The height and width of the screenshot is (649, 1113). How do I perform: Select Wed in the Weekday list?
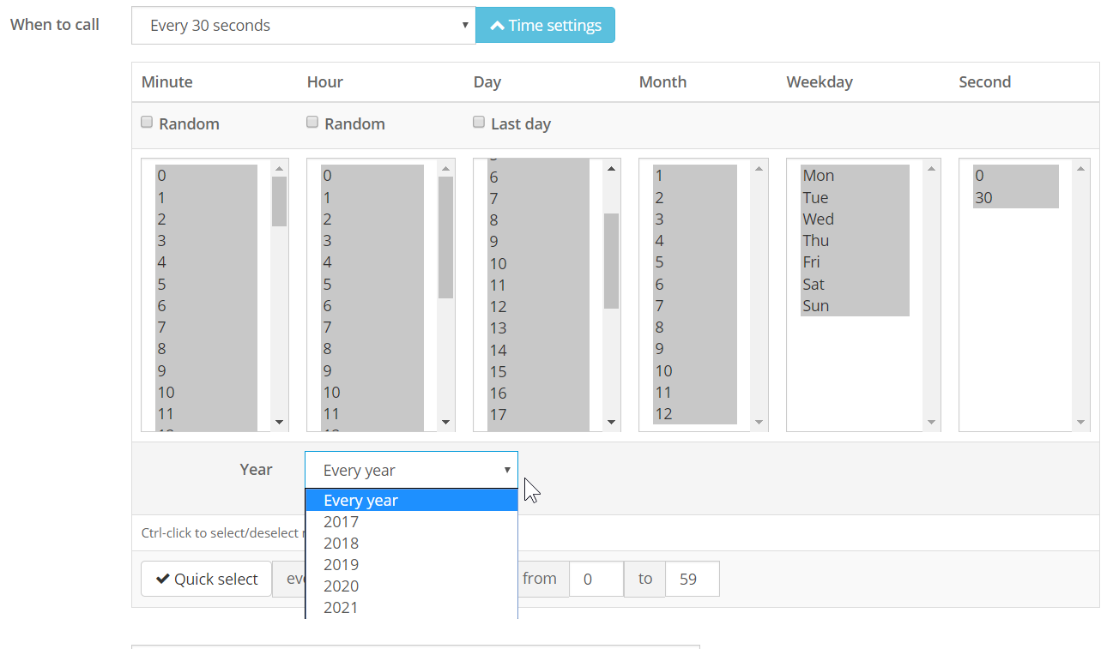tap(818, 219)
